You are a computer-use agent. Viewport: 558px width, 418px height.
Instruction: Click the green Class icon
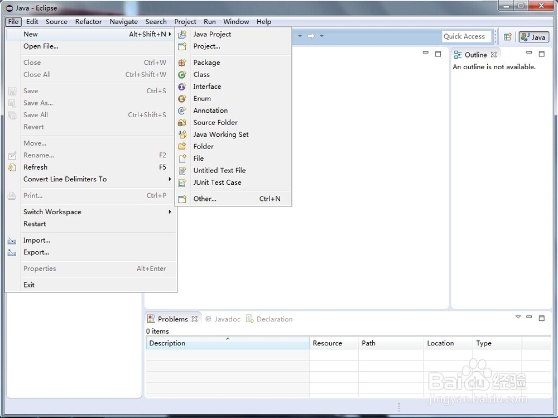[x=182, y=75]
